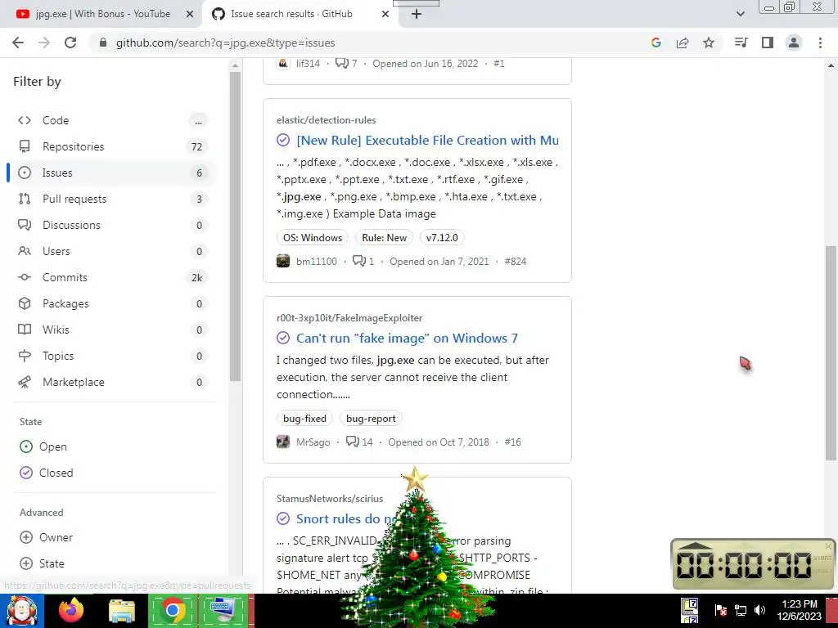Reload the page with the refresh icon
This screenshot has height=628, width=838.
70,43
